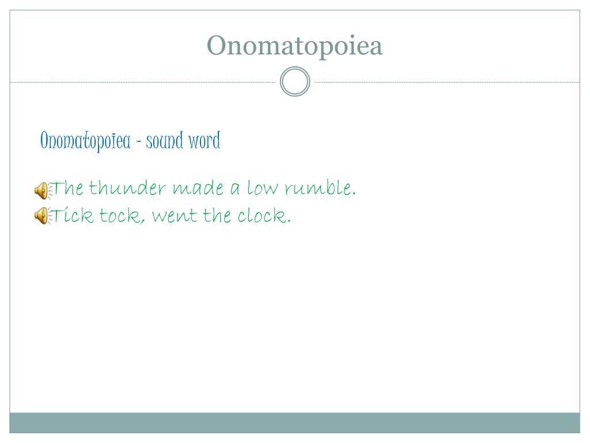Click the word 'made' in thunder sentence

pyautogui.click(x=198, y=187)
